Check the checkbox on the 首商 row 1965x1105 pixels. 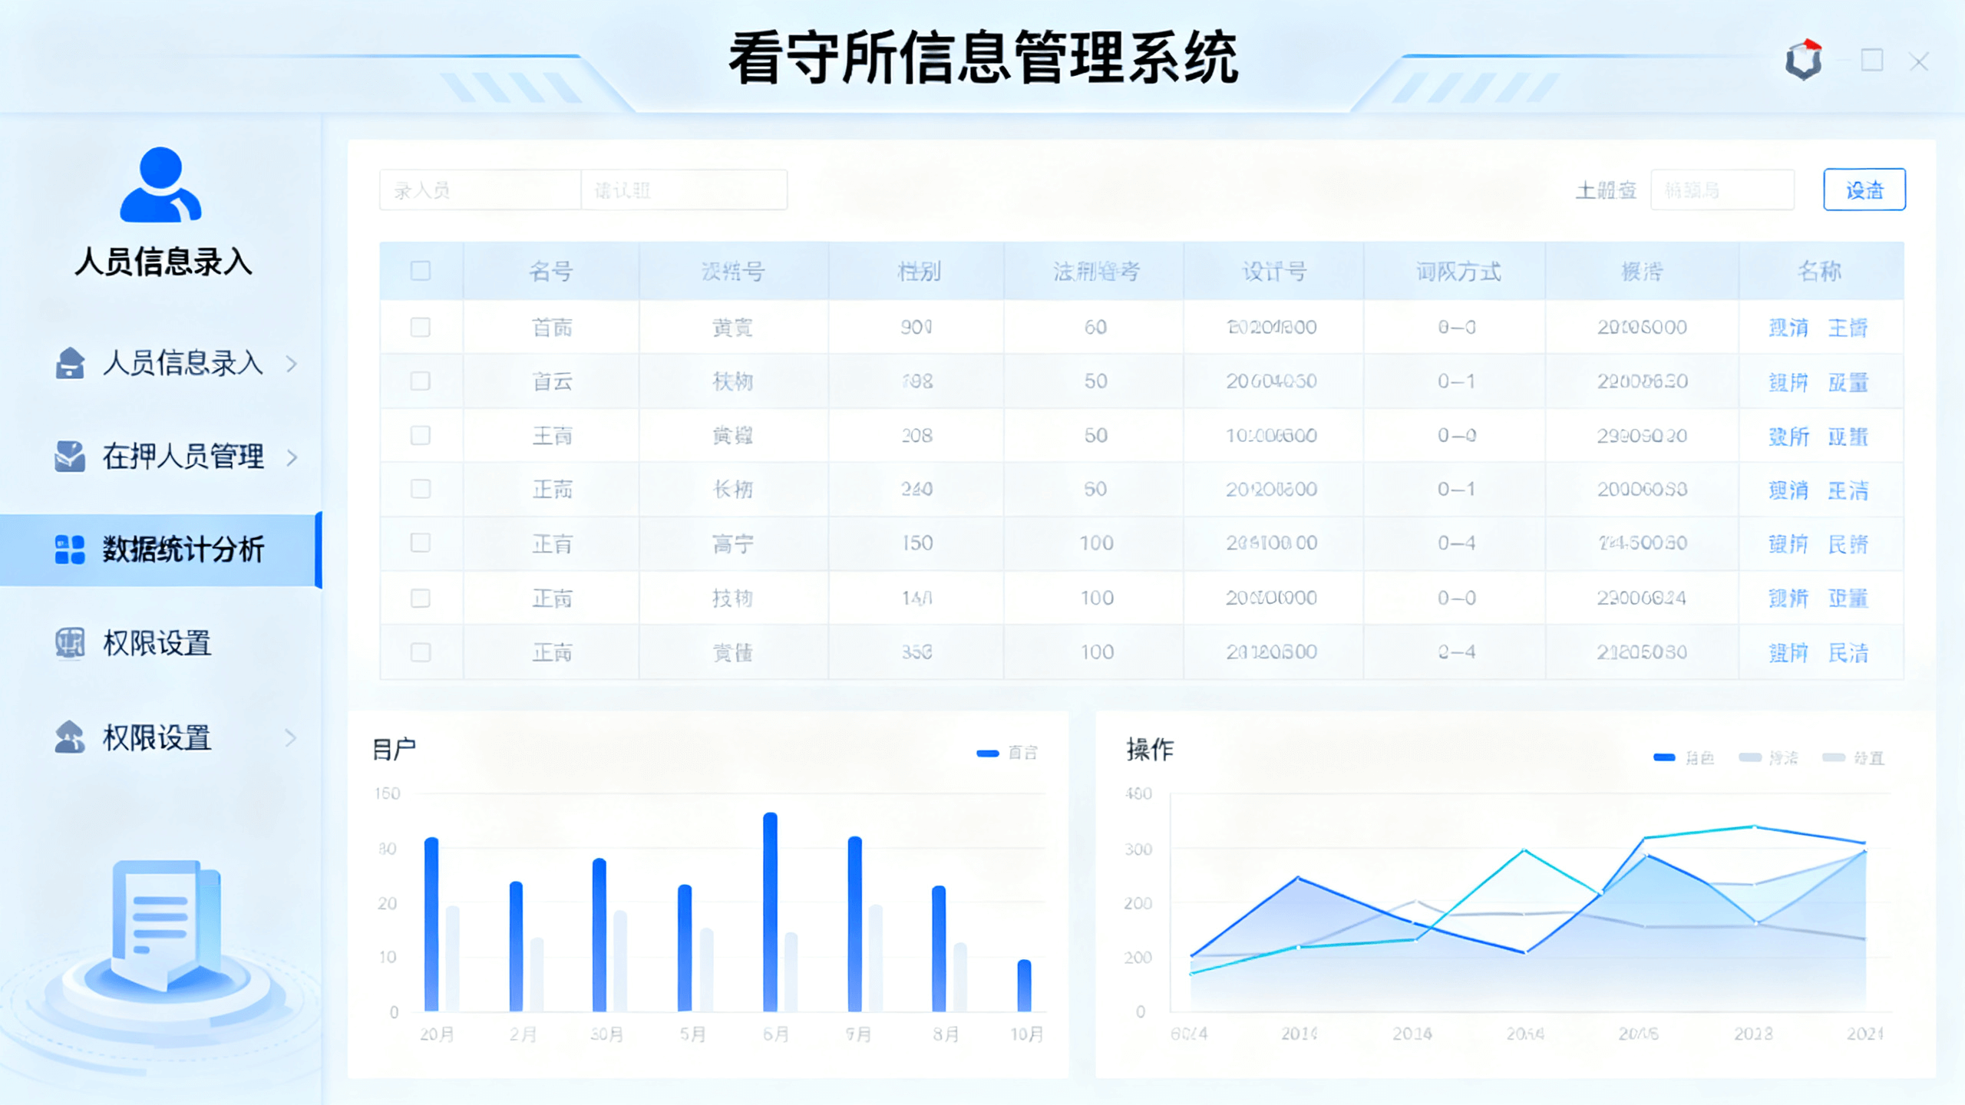pos(421,327)
